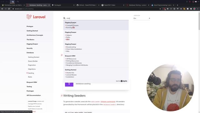
Task: Expand Packages in the sidebar
Action: (x=30, y=91)
